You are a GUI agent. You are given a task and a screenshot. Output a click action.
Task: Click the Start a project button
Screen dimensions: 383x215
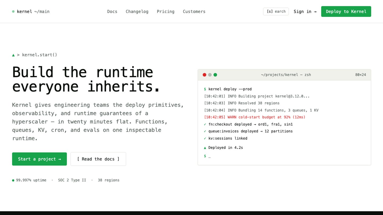[x=39, y=159]
